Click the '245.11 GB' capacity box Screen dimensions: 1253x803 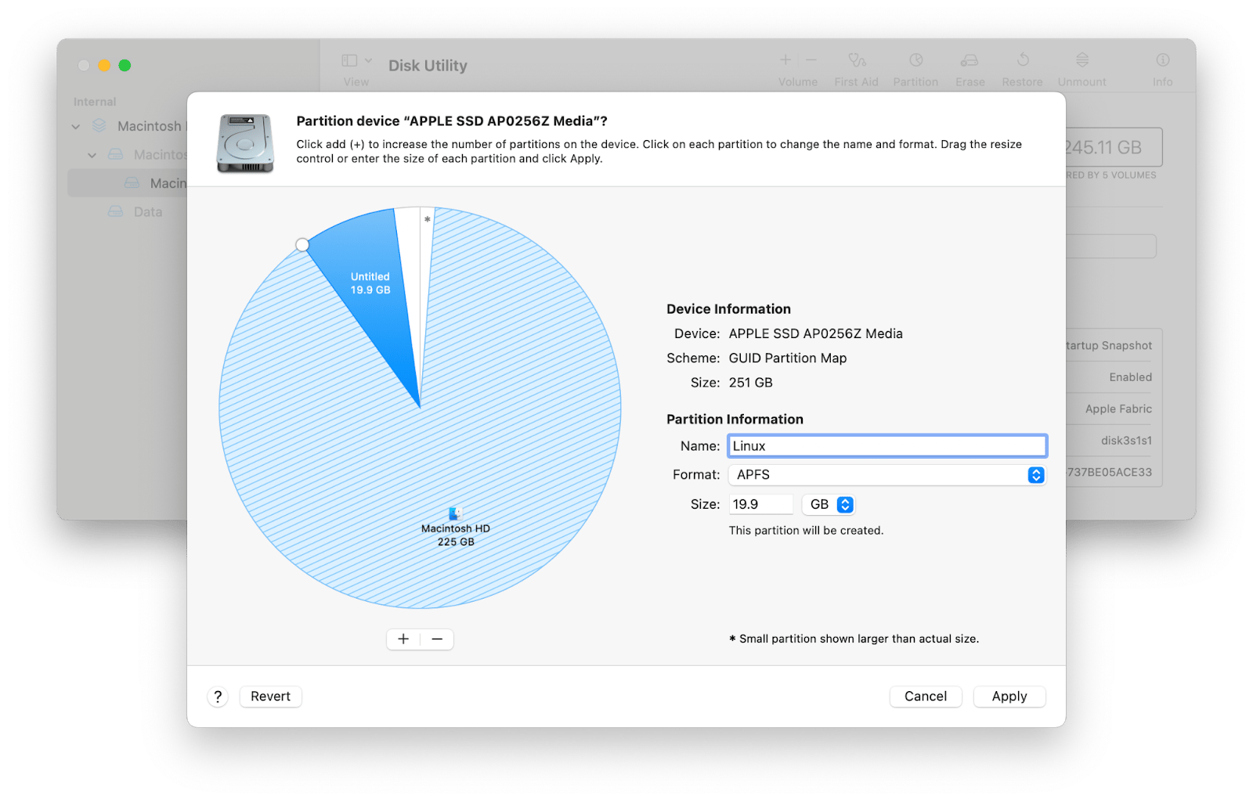1114,147
